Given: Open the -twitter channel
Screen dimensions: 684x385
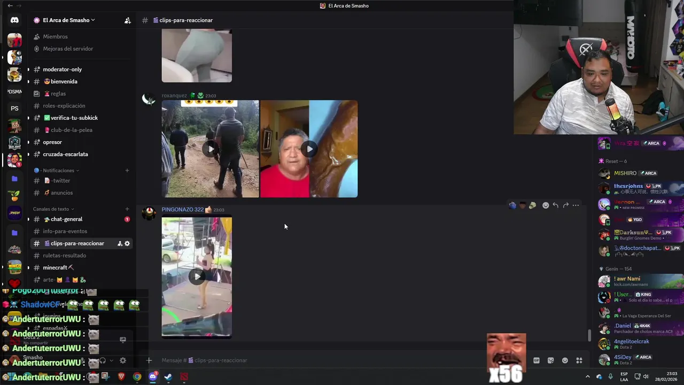Looking at the screenshot, I should [x=82, y=181].
